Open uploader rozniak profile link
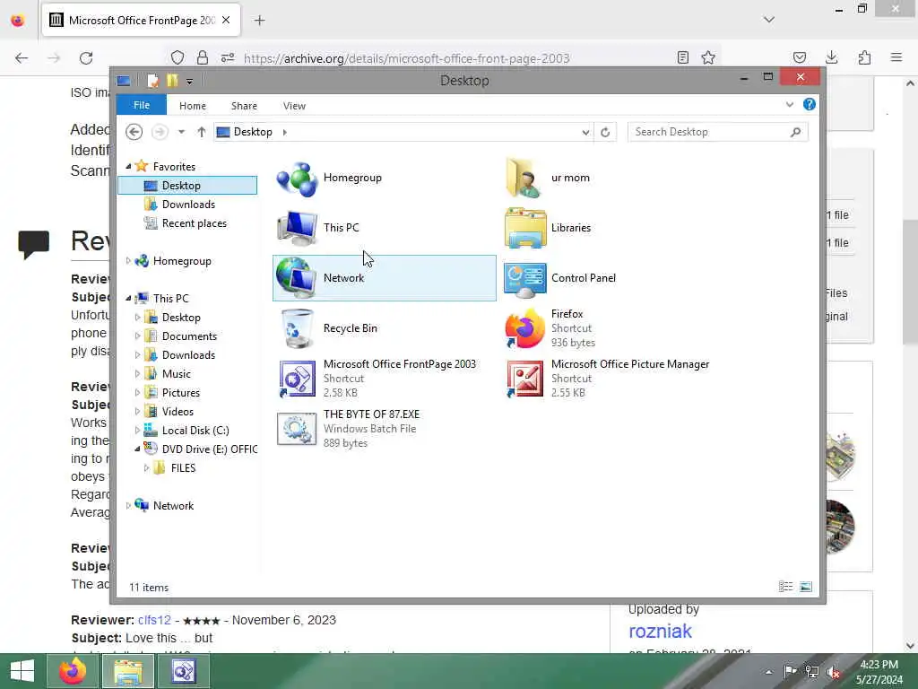The image size is (918, 689). (660, 631)
